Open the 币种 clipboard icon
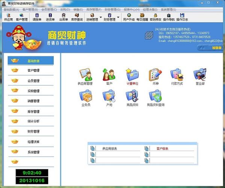 click(x=156, y=75)
